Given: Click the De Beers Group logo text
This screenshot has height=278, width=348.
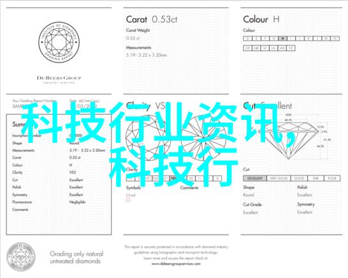Looking at the screenshot, I should point(59,78).
